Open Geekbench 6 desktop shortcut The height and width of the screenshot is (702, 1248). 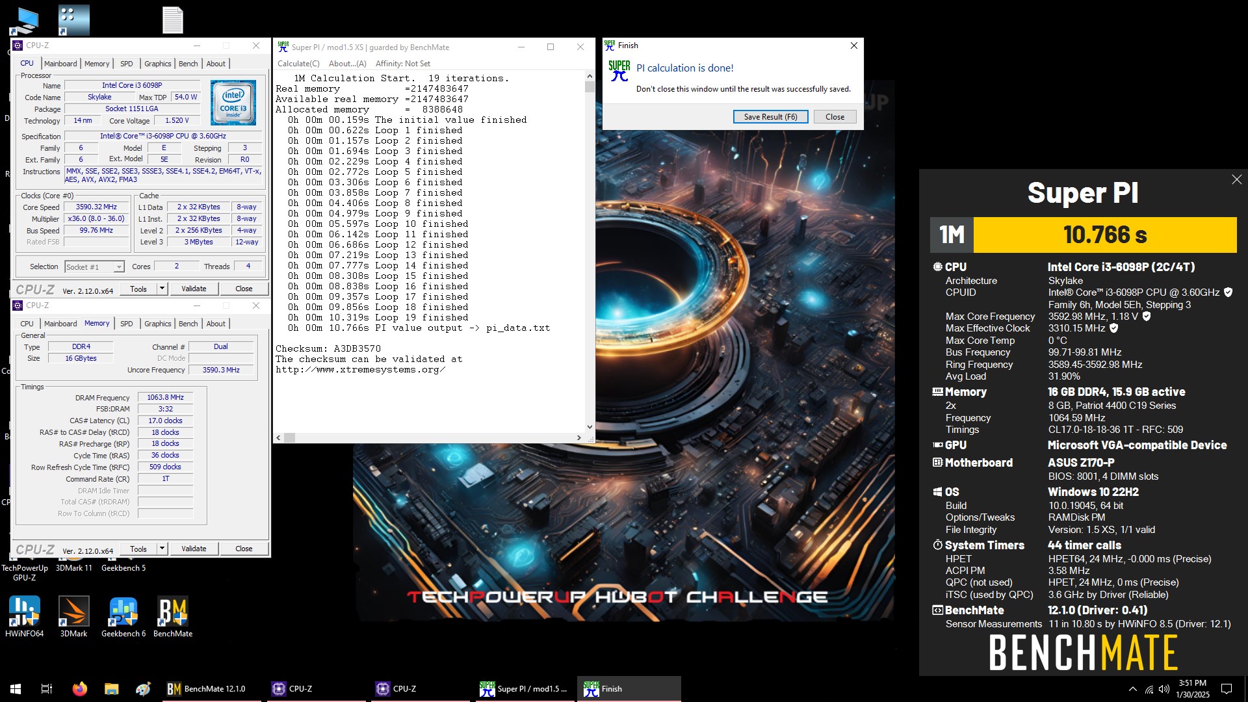point(123,616)
